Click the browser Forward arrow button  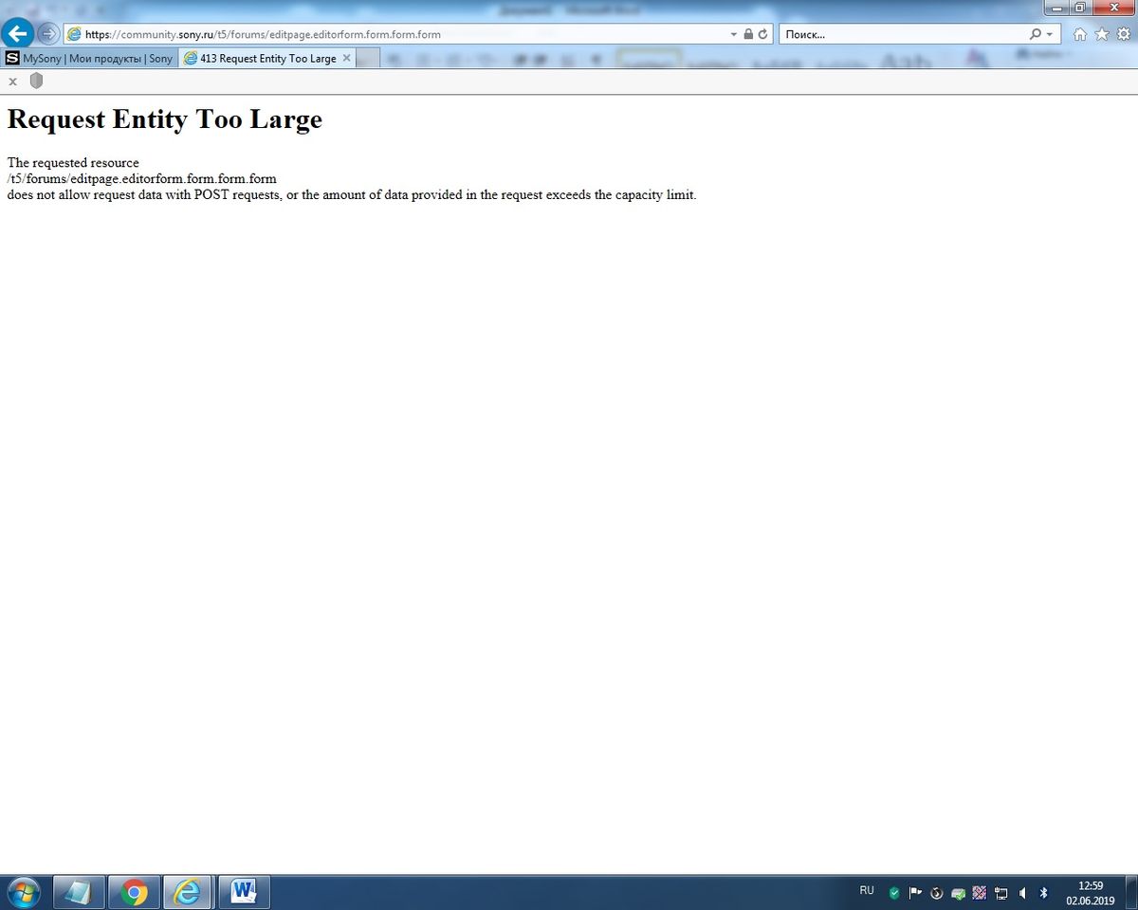(48, 34)
